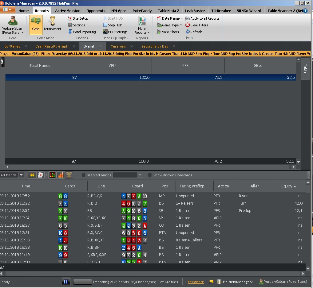Viewport: 313px width, 288px height.
Task: Pause the hand import
Action: tap(66, 282)
